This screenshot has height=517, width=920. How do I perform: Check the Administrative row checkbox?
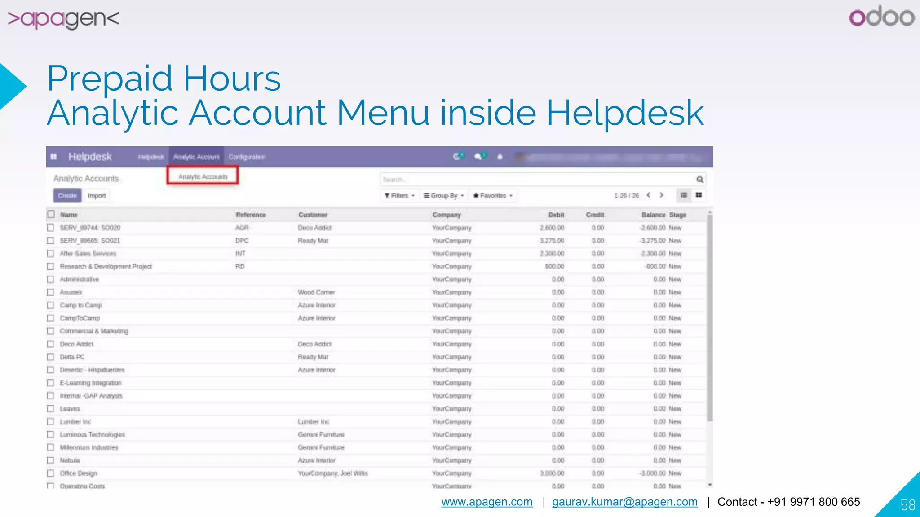click(x=50, y=279)
